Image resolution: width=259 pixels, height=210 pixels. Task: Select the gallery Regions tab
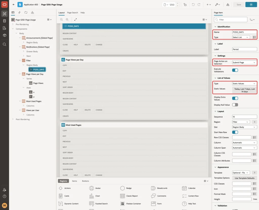click(x=63, y=181)
